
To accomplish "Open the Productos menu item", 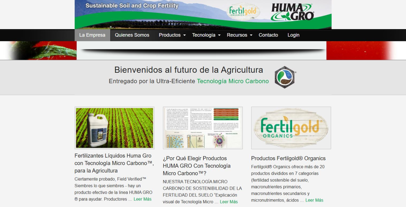I will point(170,35).
